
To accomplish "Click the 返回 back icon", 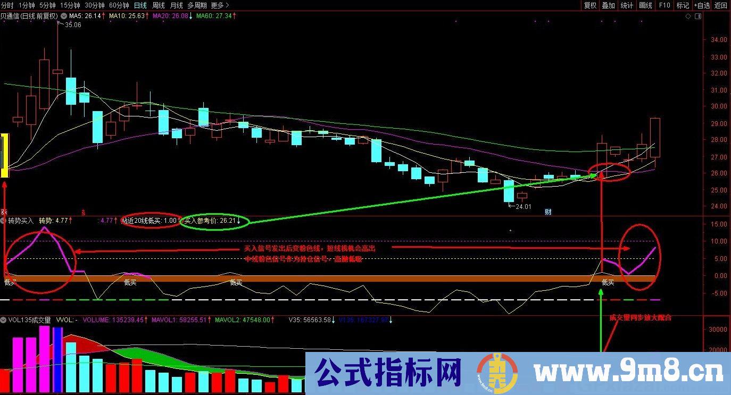I will pos(719,5).
